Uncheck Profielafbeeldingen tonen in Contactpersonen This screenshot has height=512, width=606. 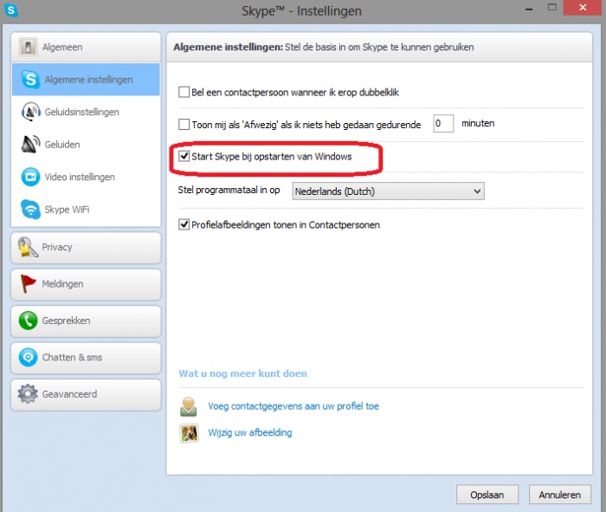[184, 224]
